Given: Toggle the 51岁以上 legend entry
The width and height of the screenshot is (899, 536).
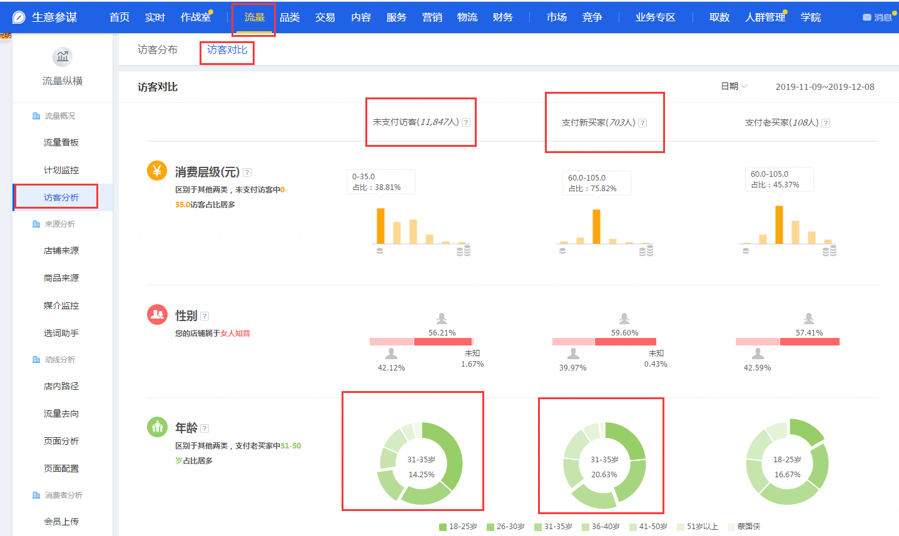Looking at the screenshot, I should pyautogui.click(x=697, y=527).
